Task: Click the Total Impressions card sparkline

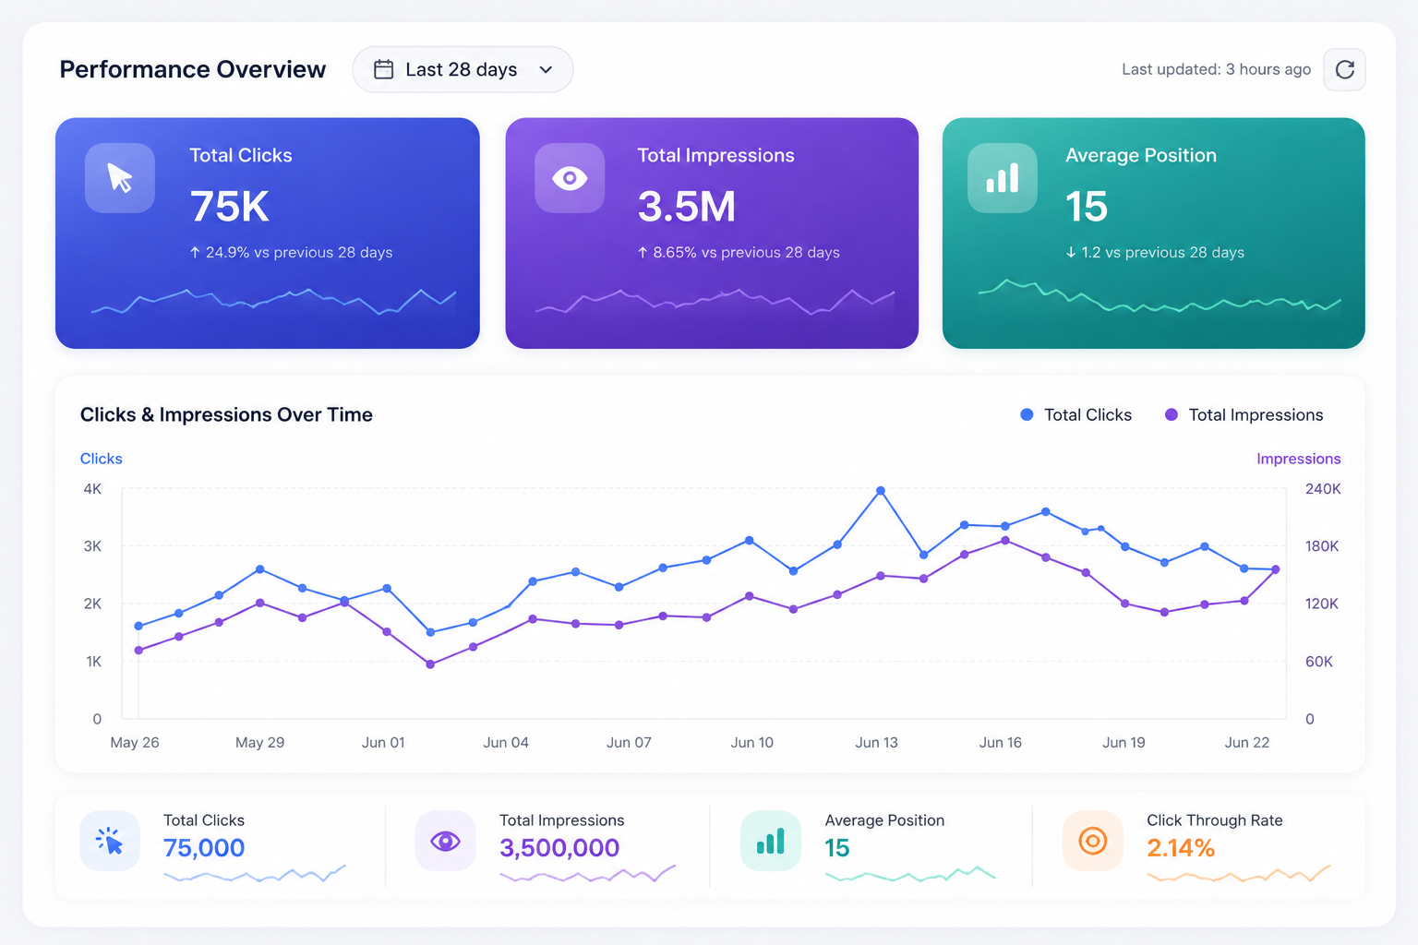Action: coord(715,301)
